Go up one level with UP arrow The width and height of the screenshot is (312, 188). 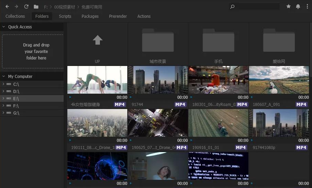tap(97, 40)
